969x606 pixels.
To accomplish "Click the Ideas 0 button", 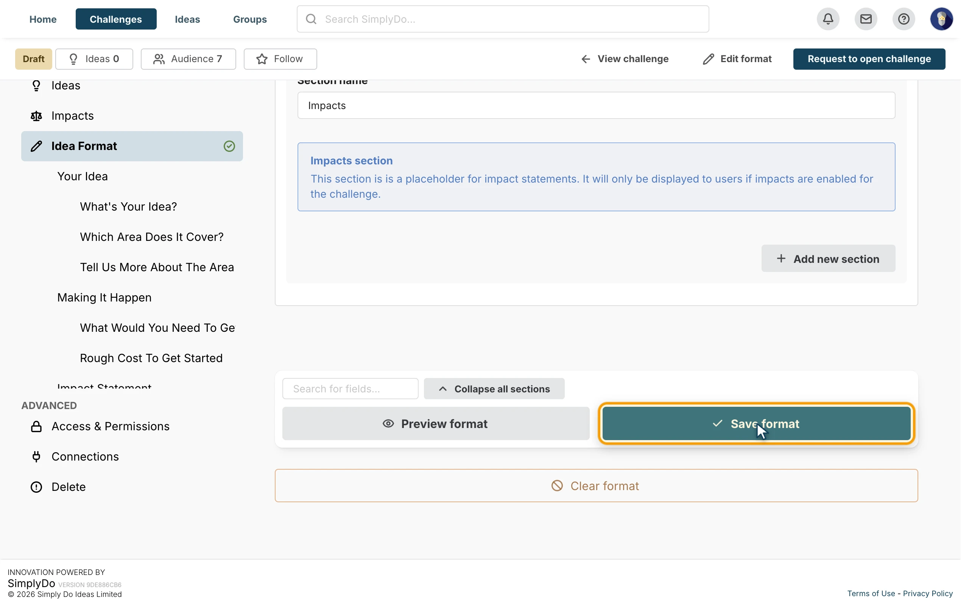I will coord(94,59).
